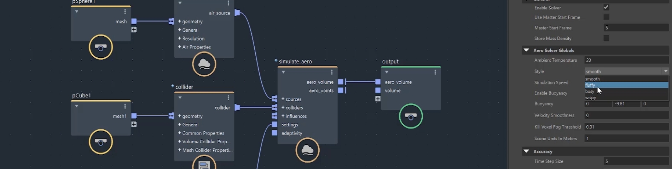Collapse the output node arrow
Viewport: 672px width, 169px height.
[387, 72]
